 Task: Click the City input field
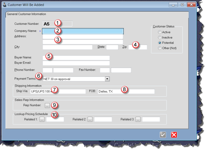68,47
